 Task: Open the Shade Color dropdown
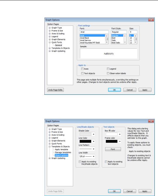point(94,134)
